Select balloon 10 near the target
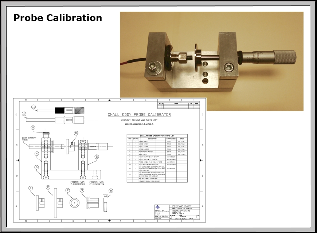 click(x=76, y=133)
